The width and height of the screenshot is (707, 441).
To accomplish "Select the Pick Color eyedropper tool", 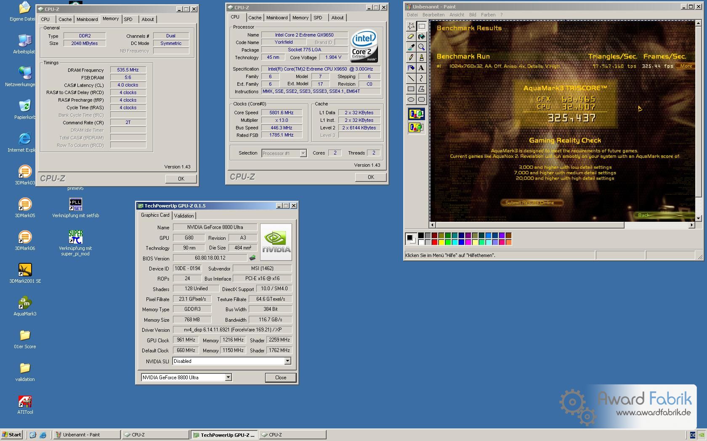I will pos(411,47).
